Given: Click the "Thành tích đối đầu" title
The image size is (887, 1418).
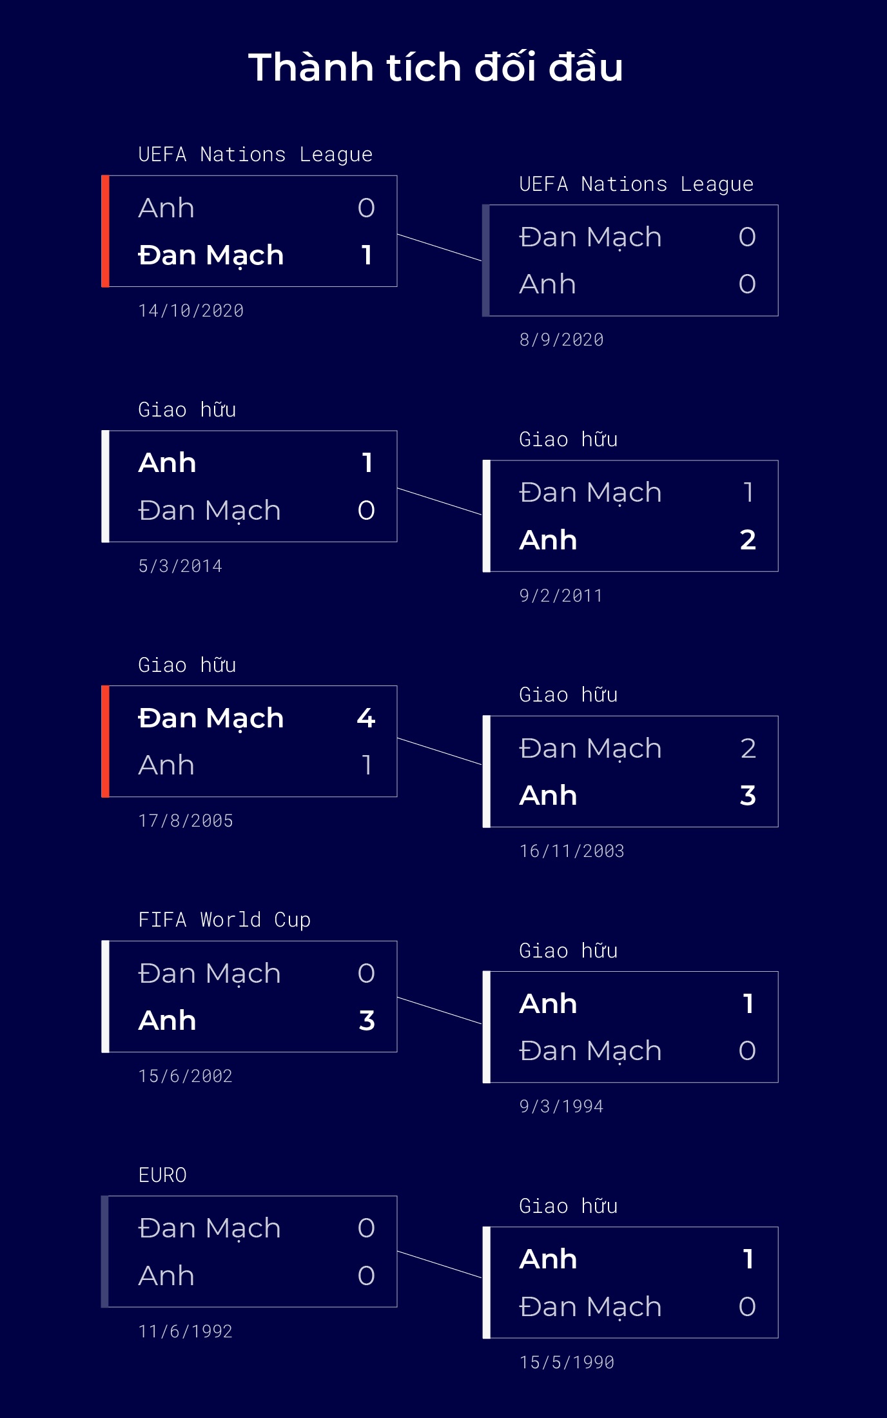Looking at the screenshot, I should [x=436, y=68].
